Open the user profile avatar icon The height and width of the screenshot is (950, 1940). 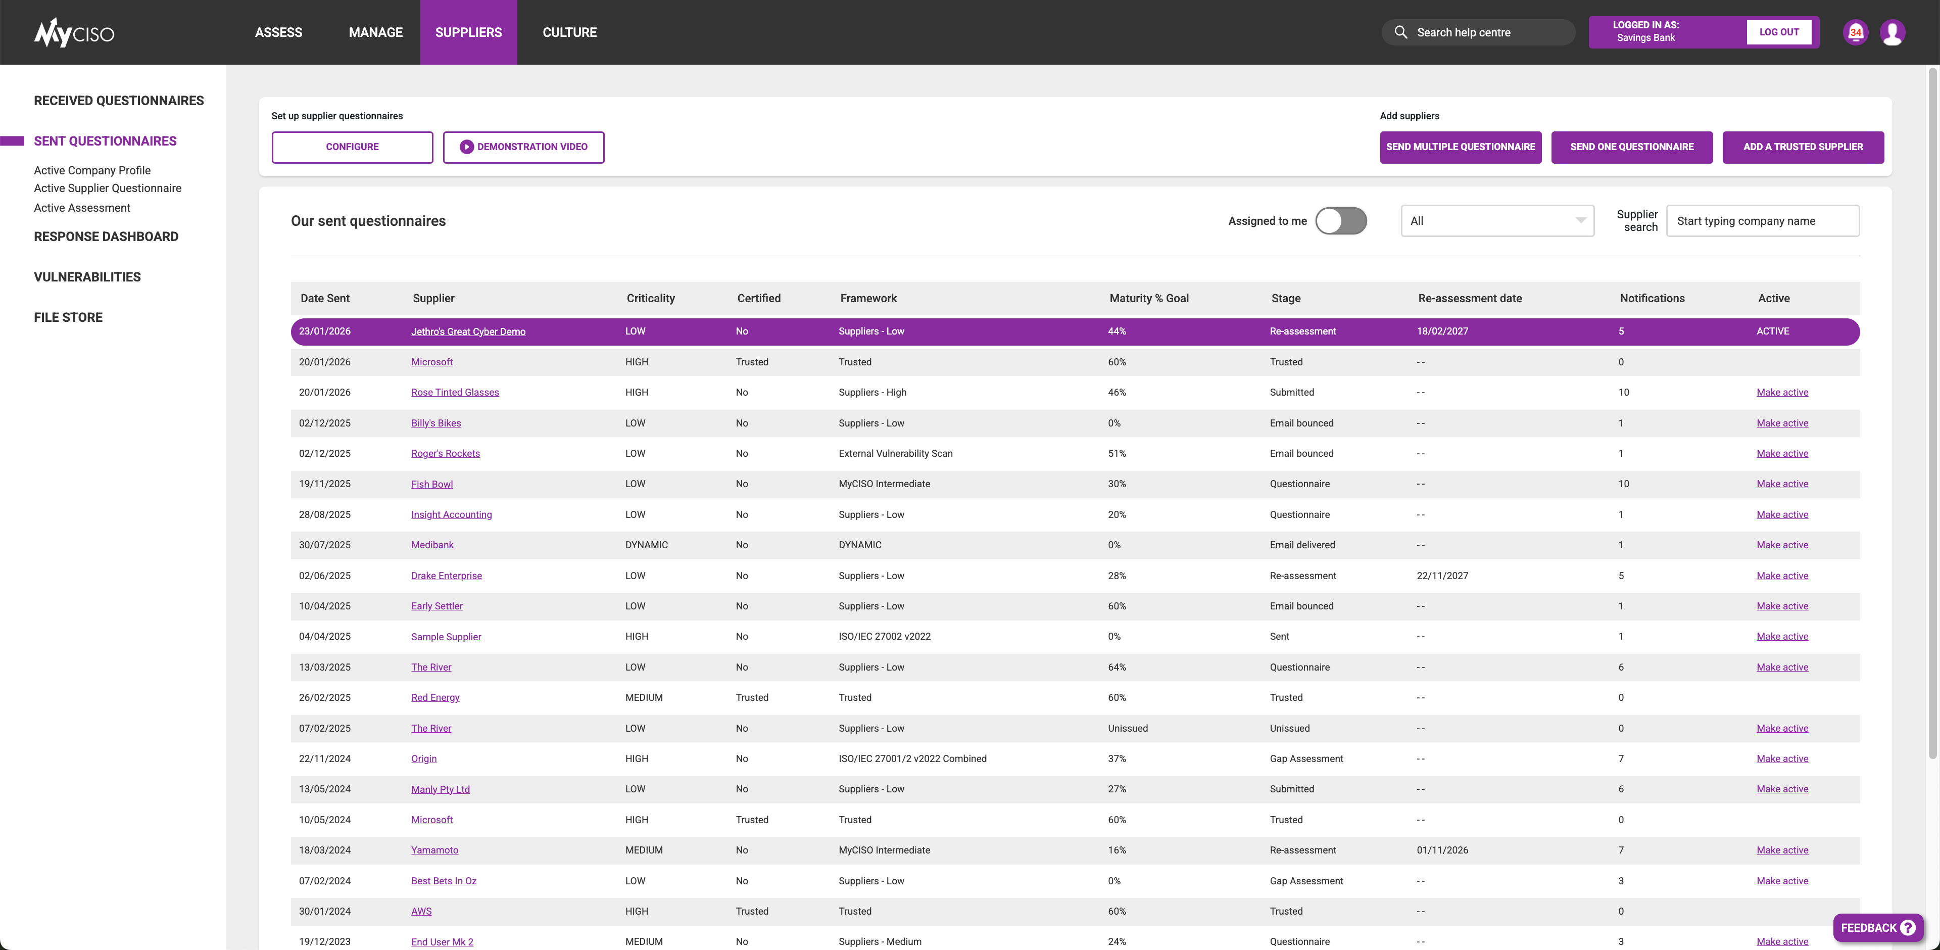tap(1893, 32)
